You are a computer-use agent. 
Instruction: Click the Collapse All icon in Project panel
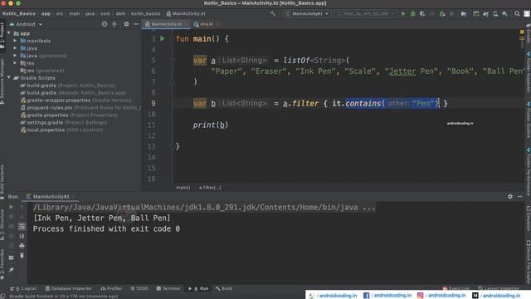[x=114, y=24]
